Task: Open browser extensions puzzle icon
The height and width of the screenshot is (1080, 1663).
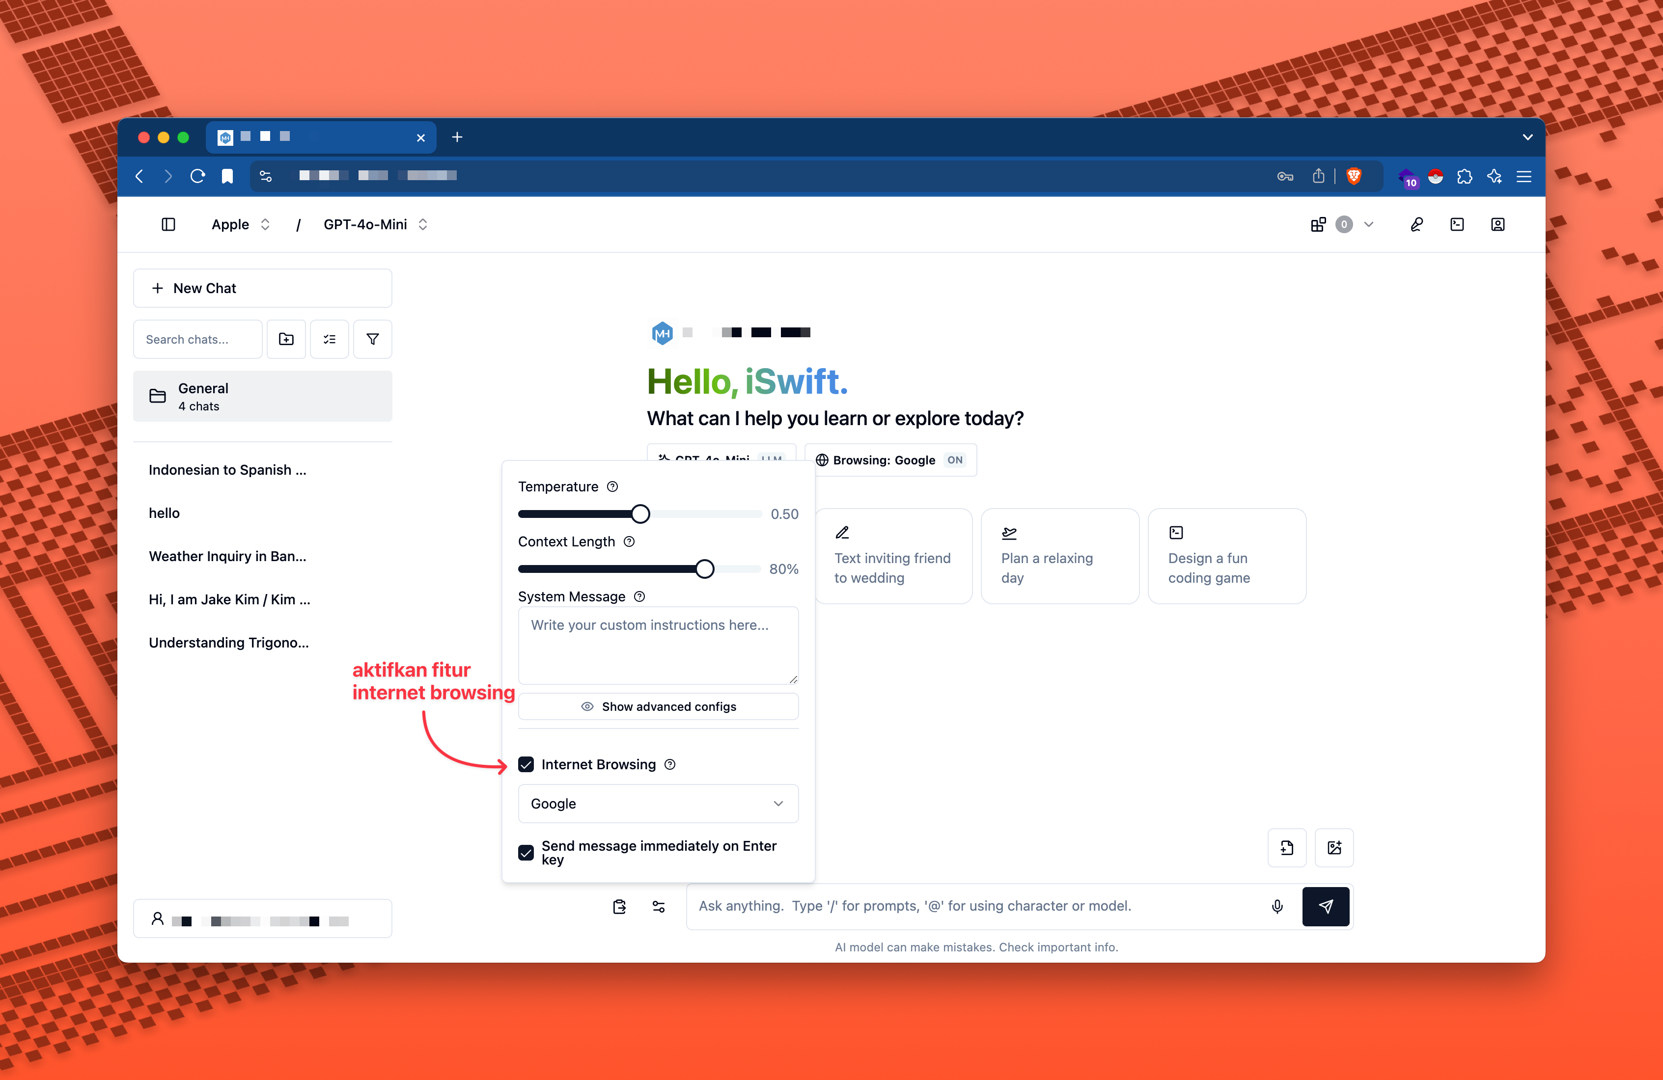Action: (1465, 176)
